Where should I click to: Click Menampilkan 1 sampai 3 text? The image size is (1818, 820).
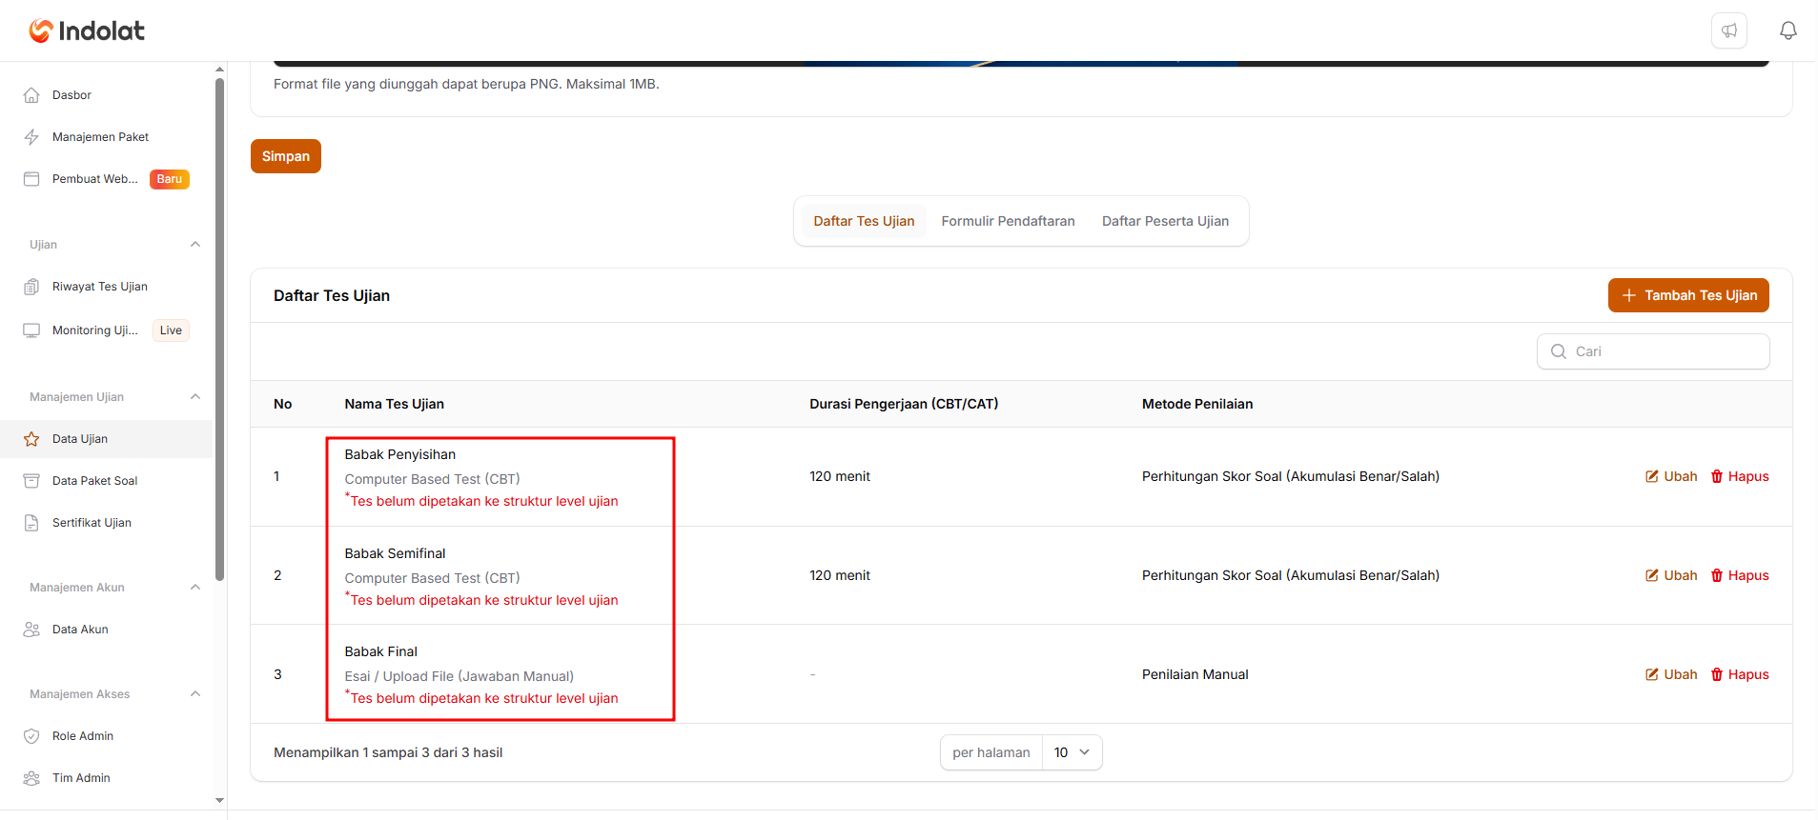pyautogui.click(x=388, y=752)
